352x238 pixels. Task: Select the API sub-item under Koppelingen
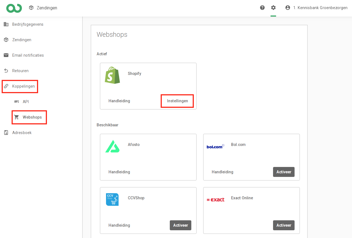coord(26,102)
